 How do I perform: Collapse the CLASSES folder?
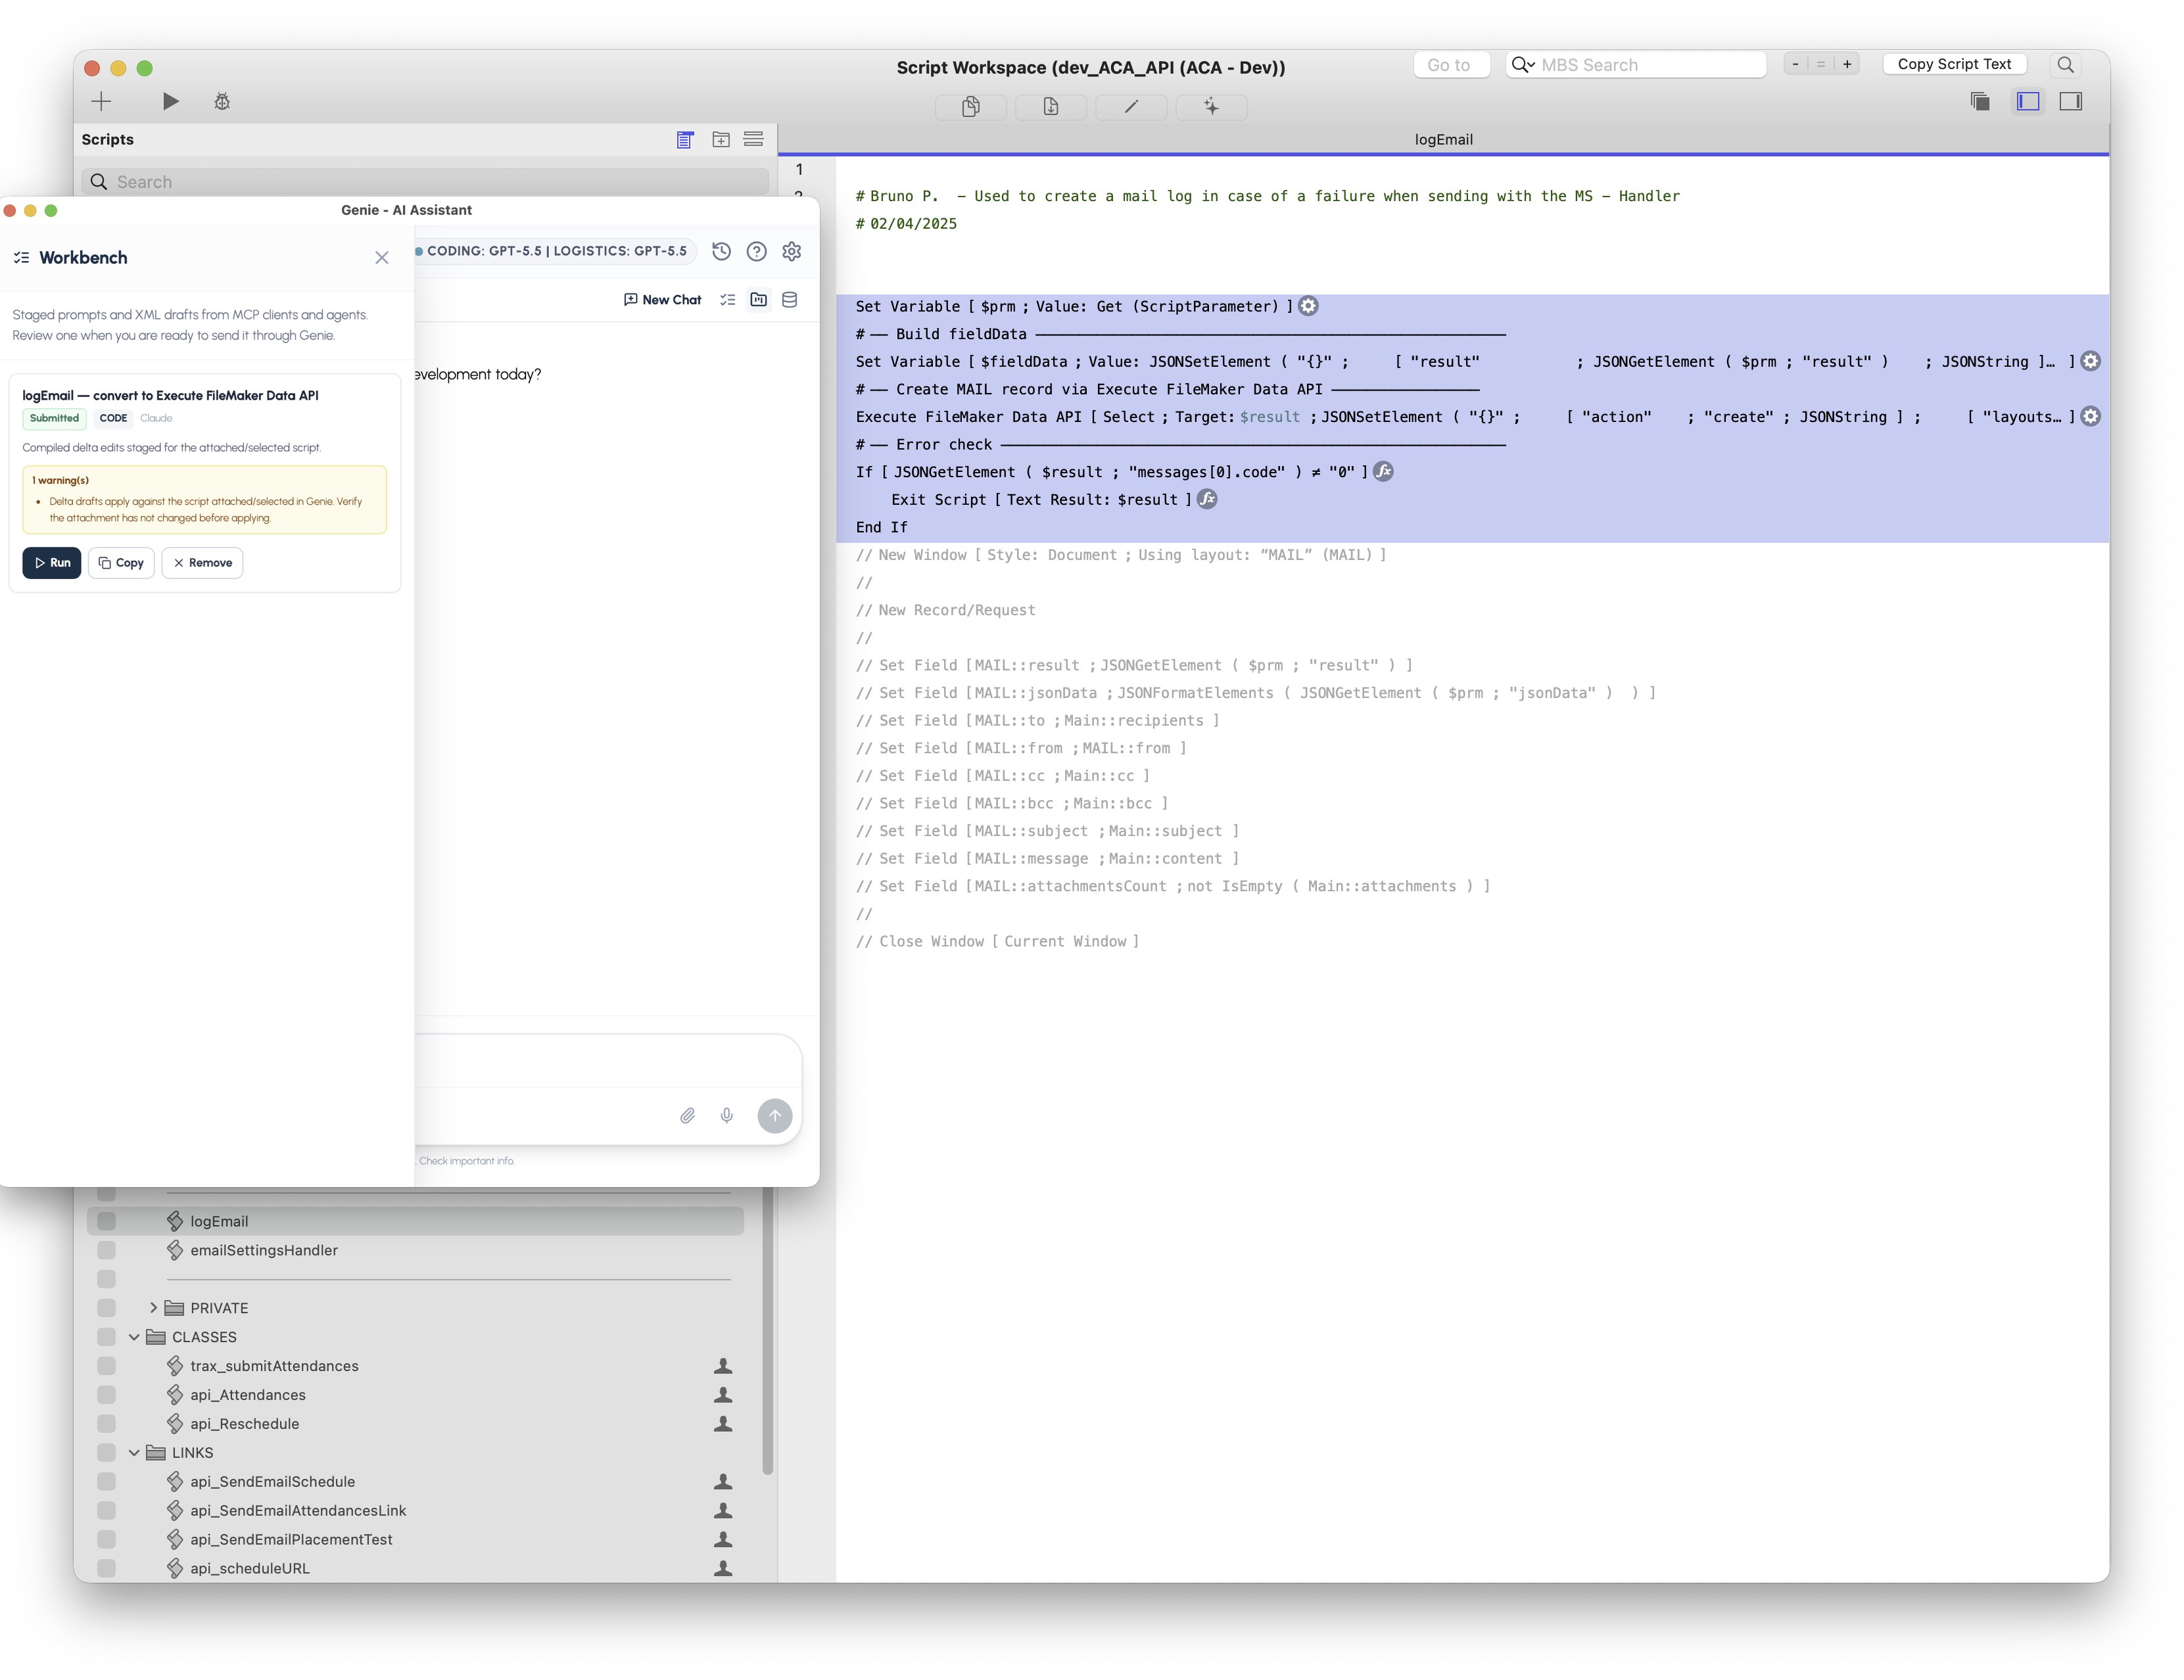click(x=134, y=1337)
